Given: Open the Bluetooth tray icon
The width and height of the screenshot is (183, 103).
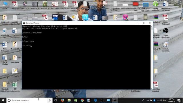Looking at the screenshot, I should [x=154, y=100].
